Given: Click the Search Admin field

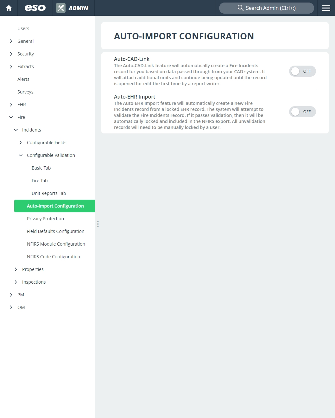Looking at the screenshot, I should click(267, 8).
